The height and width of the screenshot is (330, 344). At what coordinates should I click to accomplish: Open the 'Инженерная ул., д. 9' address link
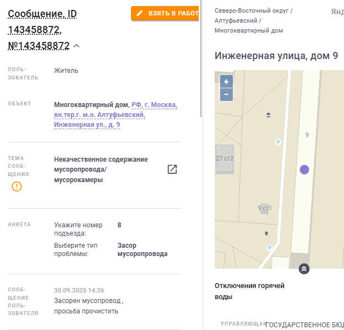87,125
